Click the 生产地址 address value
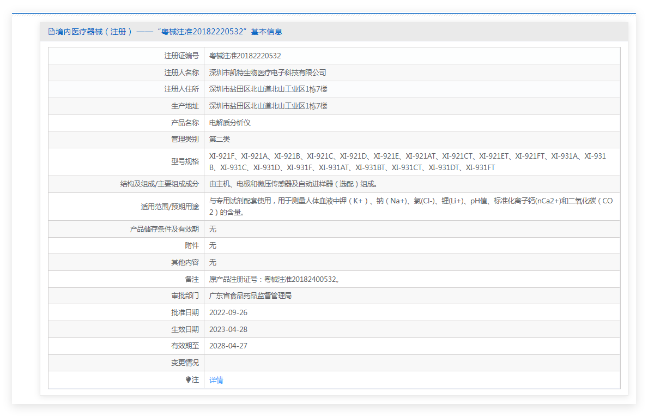This screenshot has height=416, width=648. pos(268,106)
